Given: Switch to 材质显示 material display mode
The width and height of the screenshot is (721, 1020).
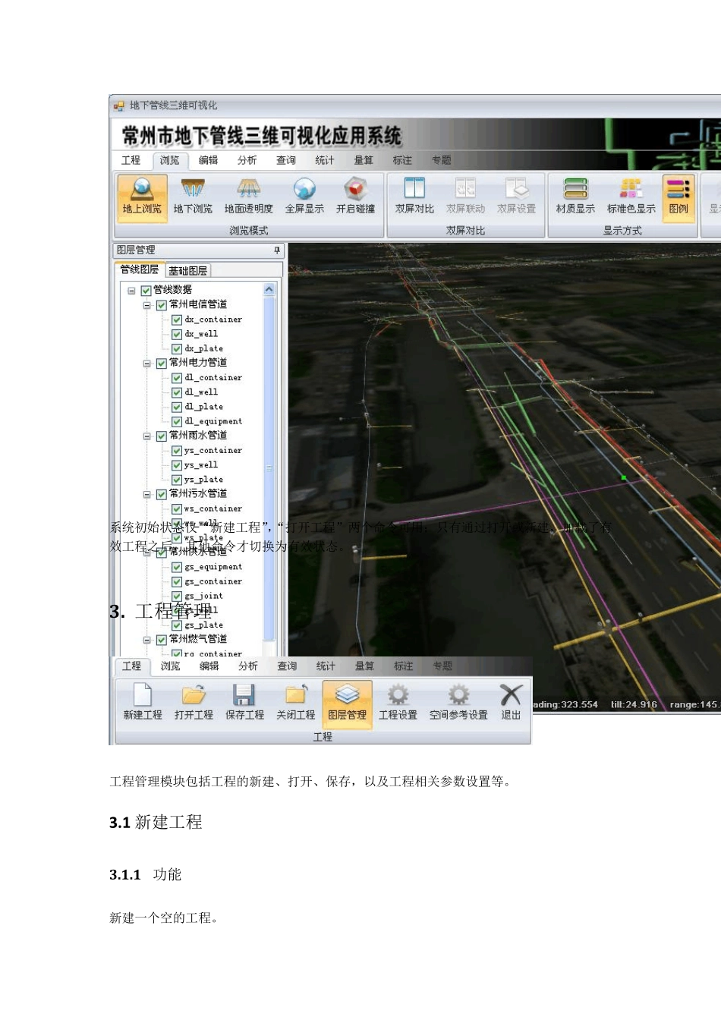Looking at the screenshot, I should (575, 195).
